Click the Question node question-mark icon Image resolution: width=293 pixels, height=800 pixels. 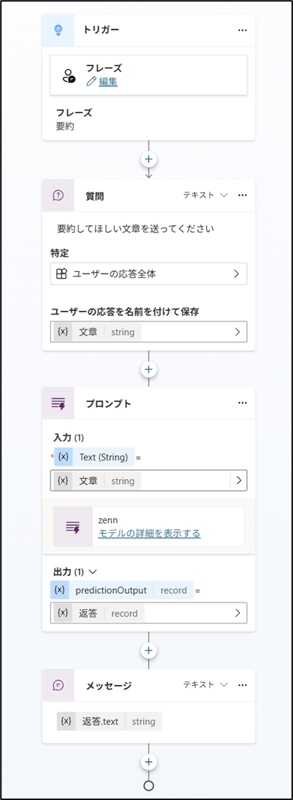pyautogui.click(x=58, y=196)
